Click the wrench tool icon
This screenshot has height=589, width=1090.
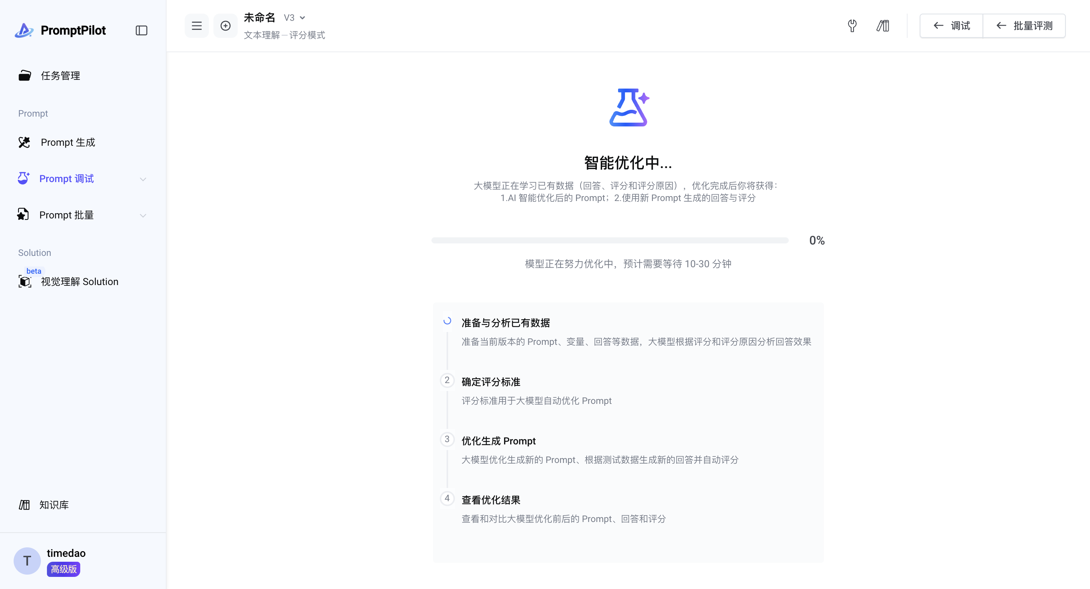click(852, 26)
